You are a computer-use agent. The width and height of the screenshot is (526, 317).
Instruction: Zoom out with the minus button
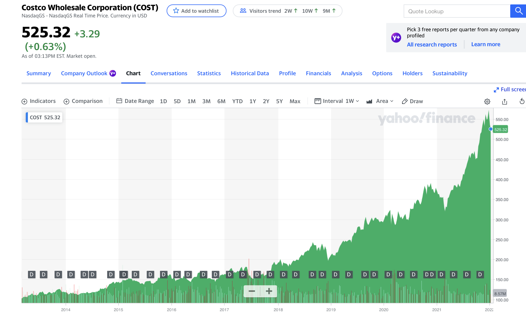(x=252, y=291)
